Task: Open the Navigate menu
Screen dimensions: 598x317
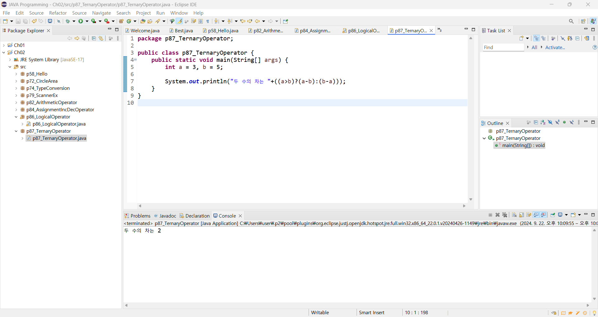Action: [102, 13]
